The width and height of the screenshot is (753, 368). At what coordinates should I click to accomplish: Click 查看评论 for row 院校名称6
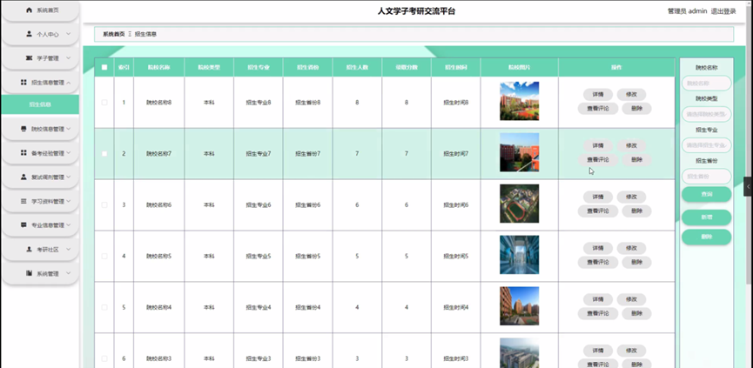click(x=598, y=211)
